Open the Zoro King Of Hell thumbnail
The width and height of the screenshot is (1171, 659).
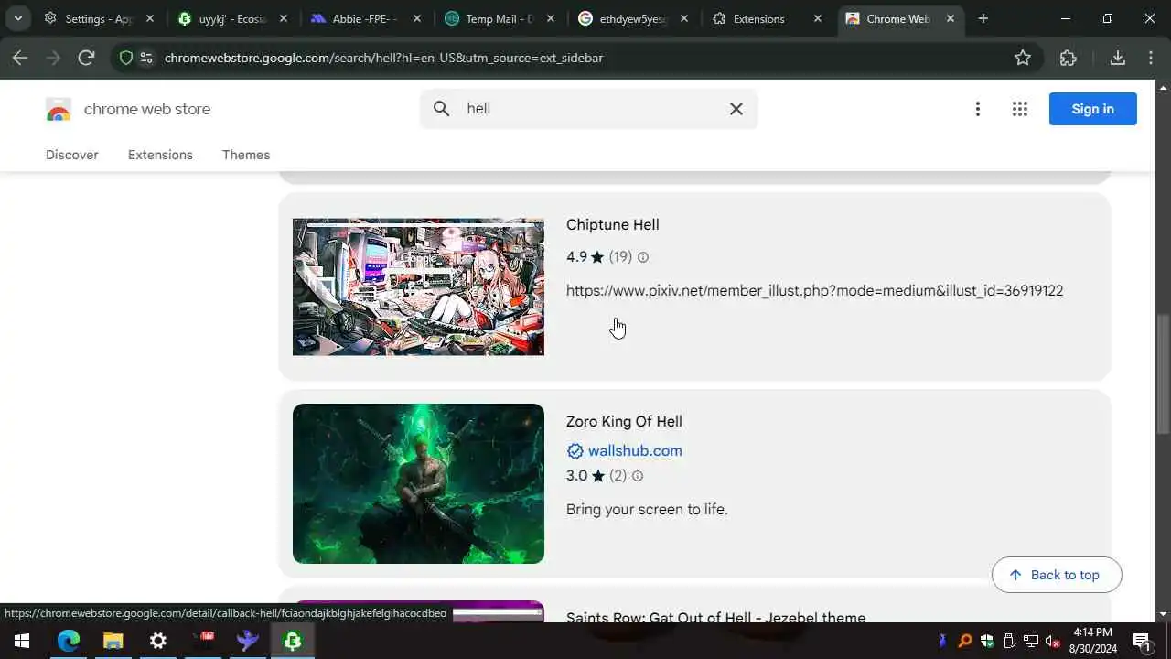418,483
